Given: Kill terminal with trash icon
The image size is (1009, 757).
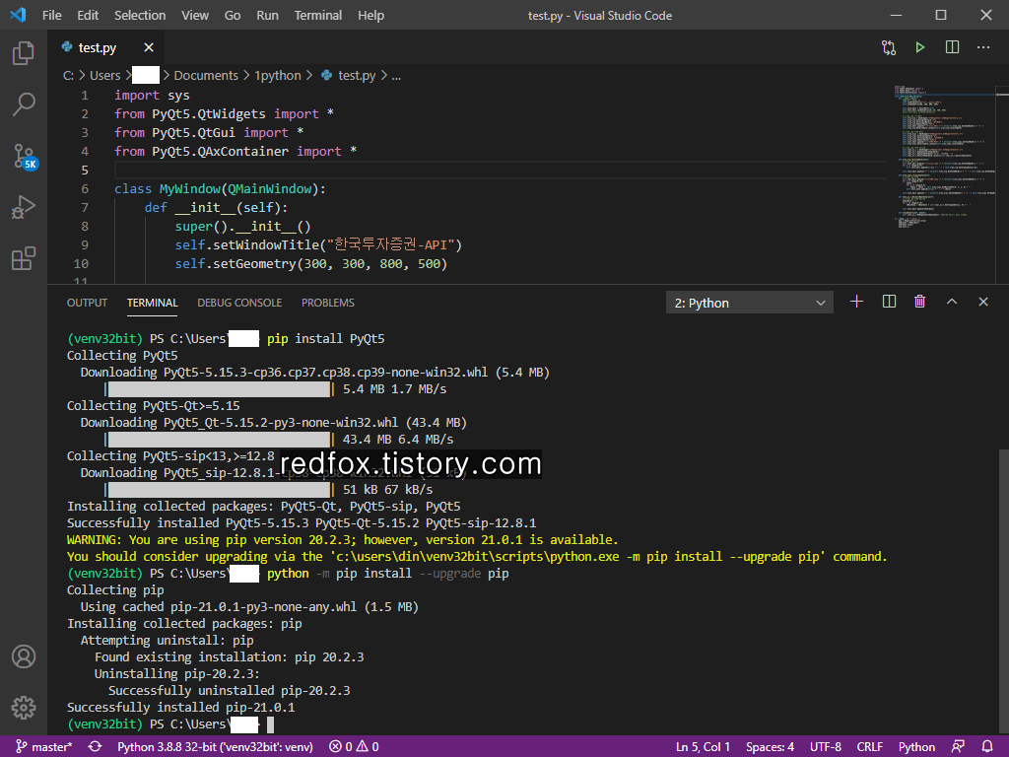Looking at the screenshot, I should click(x=920, y=302).
